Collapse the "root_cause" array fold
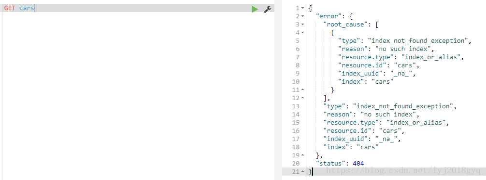The width and height of the screenshot is (486, 180). [x=303, y=25]
